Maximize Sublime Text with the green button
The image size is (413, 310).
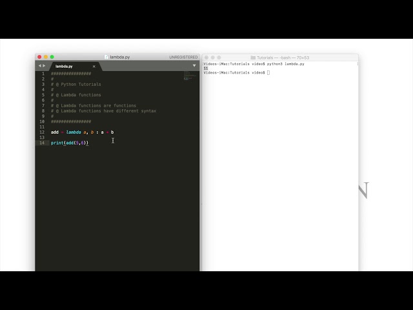[x=52, y=57]
